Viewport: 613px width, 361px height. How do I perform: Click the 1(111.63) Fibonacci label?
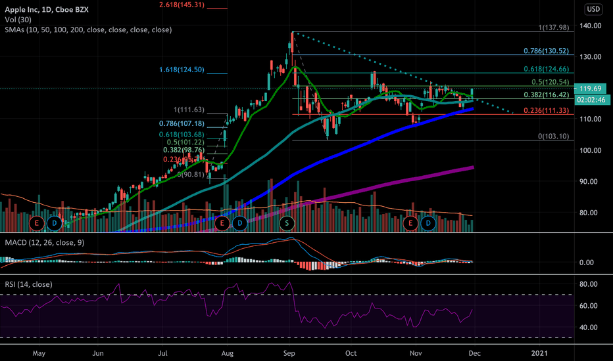(189, 110)
